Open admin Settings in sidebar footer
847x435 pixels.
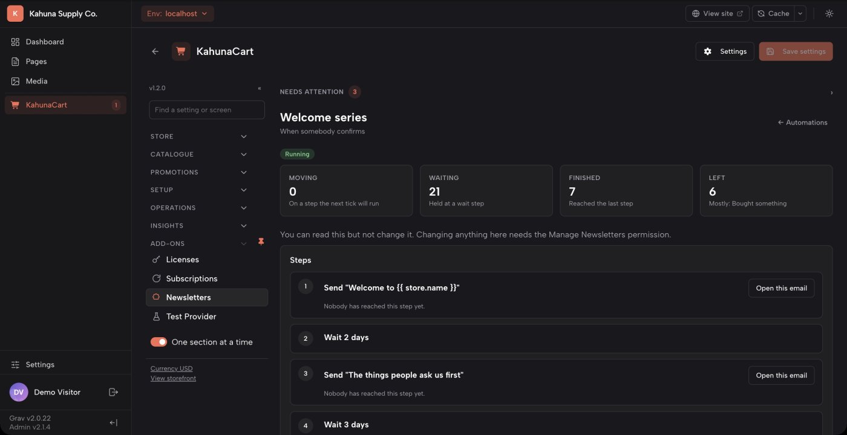click(x=65, y=364)
